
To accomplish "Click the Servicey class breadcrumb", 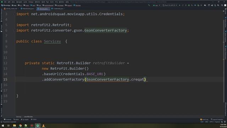I will pyautogui.click(x=77, y=5).
